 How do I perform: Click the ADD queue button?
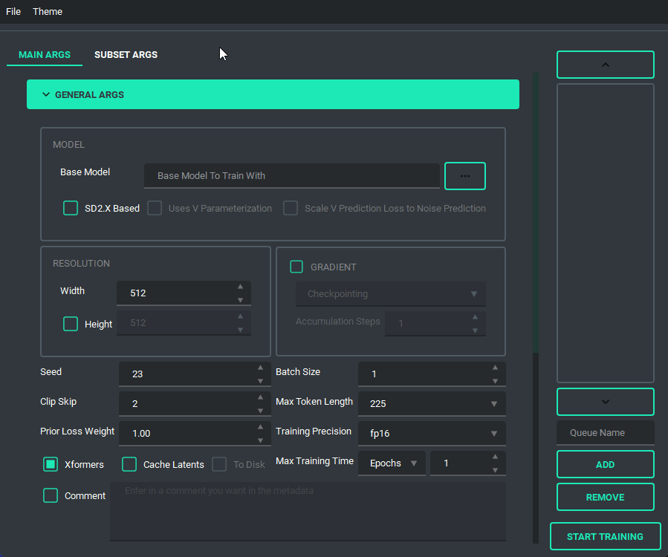606,464
